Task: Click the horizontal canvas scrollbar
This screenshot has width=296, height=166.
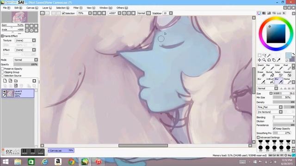Action: click(143, 146)
